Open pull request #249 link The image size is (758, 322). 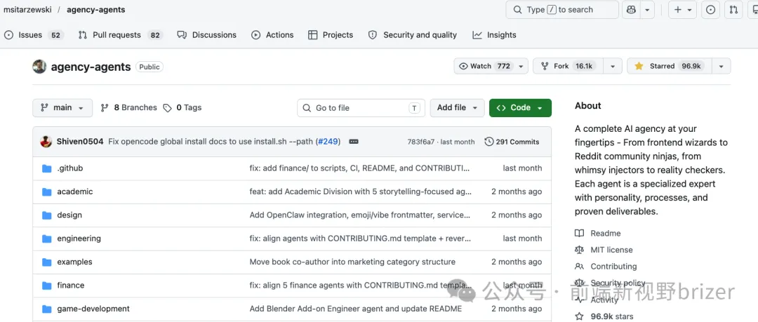point(328,142)
